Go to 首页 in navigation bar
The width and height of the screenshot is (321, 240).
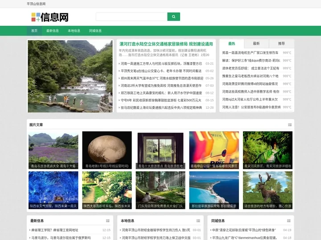34,31
